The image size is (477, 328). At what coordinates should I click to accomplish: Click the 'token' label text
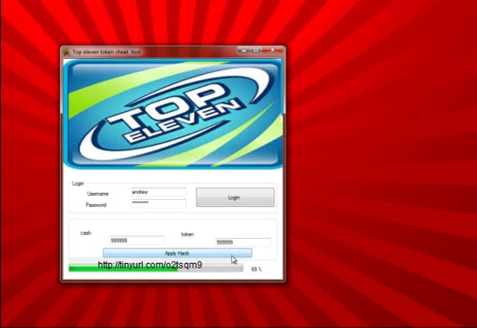(187, 234)
